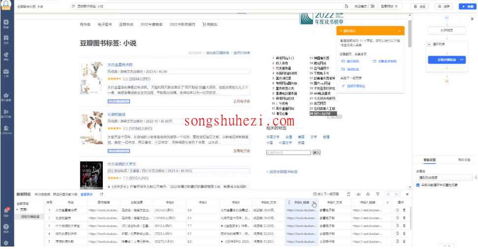Switch preview to vertical columns layout

[x=396, y=194]
